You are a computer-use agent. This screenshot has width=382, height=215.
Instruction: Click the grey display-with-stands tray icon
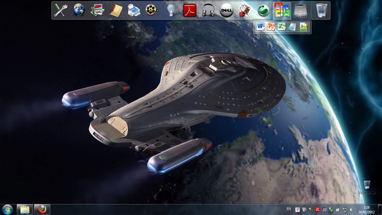coord(324,209)
